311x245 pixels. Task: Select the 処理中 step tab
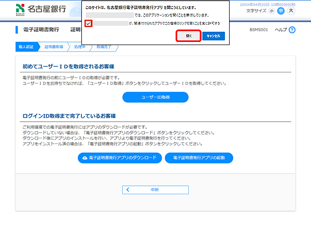click(x=79, y=47)
